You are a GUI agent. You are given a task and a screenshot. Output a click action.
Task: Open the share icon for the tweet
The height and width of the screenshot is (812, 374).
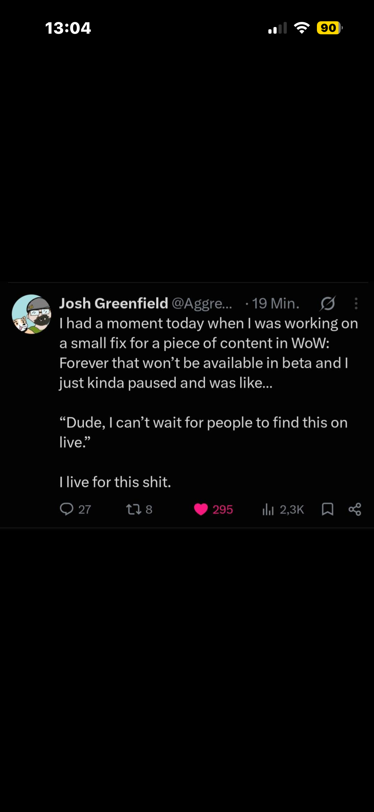[x=355, y=509]
